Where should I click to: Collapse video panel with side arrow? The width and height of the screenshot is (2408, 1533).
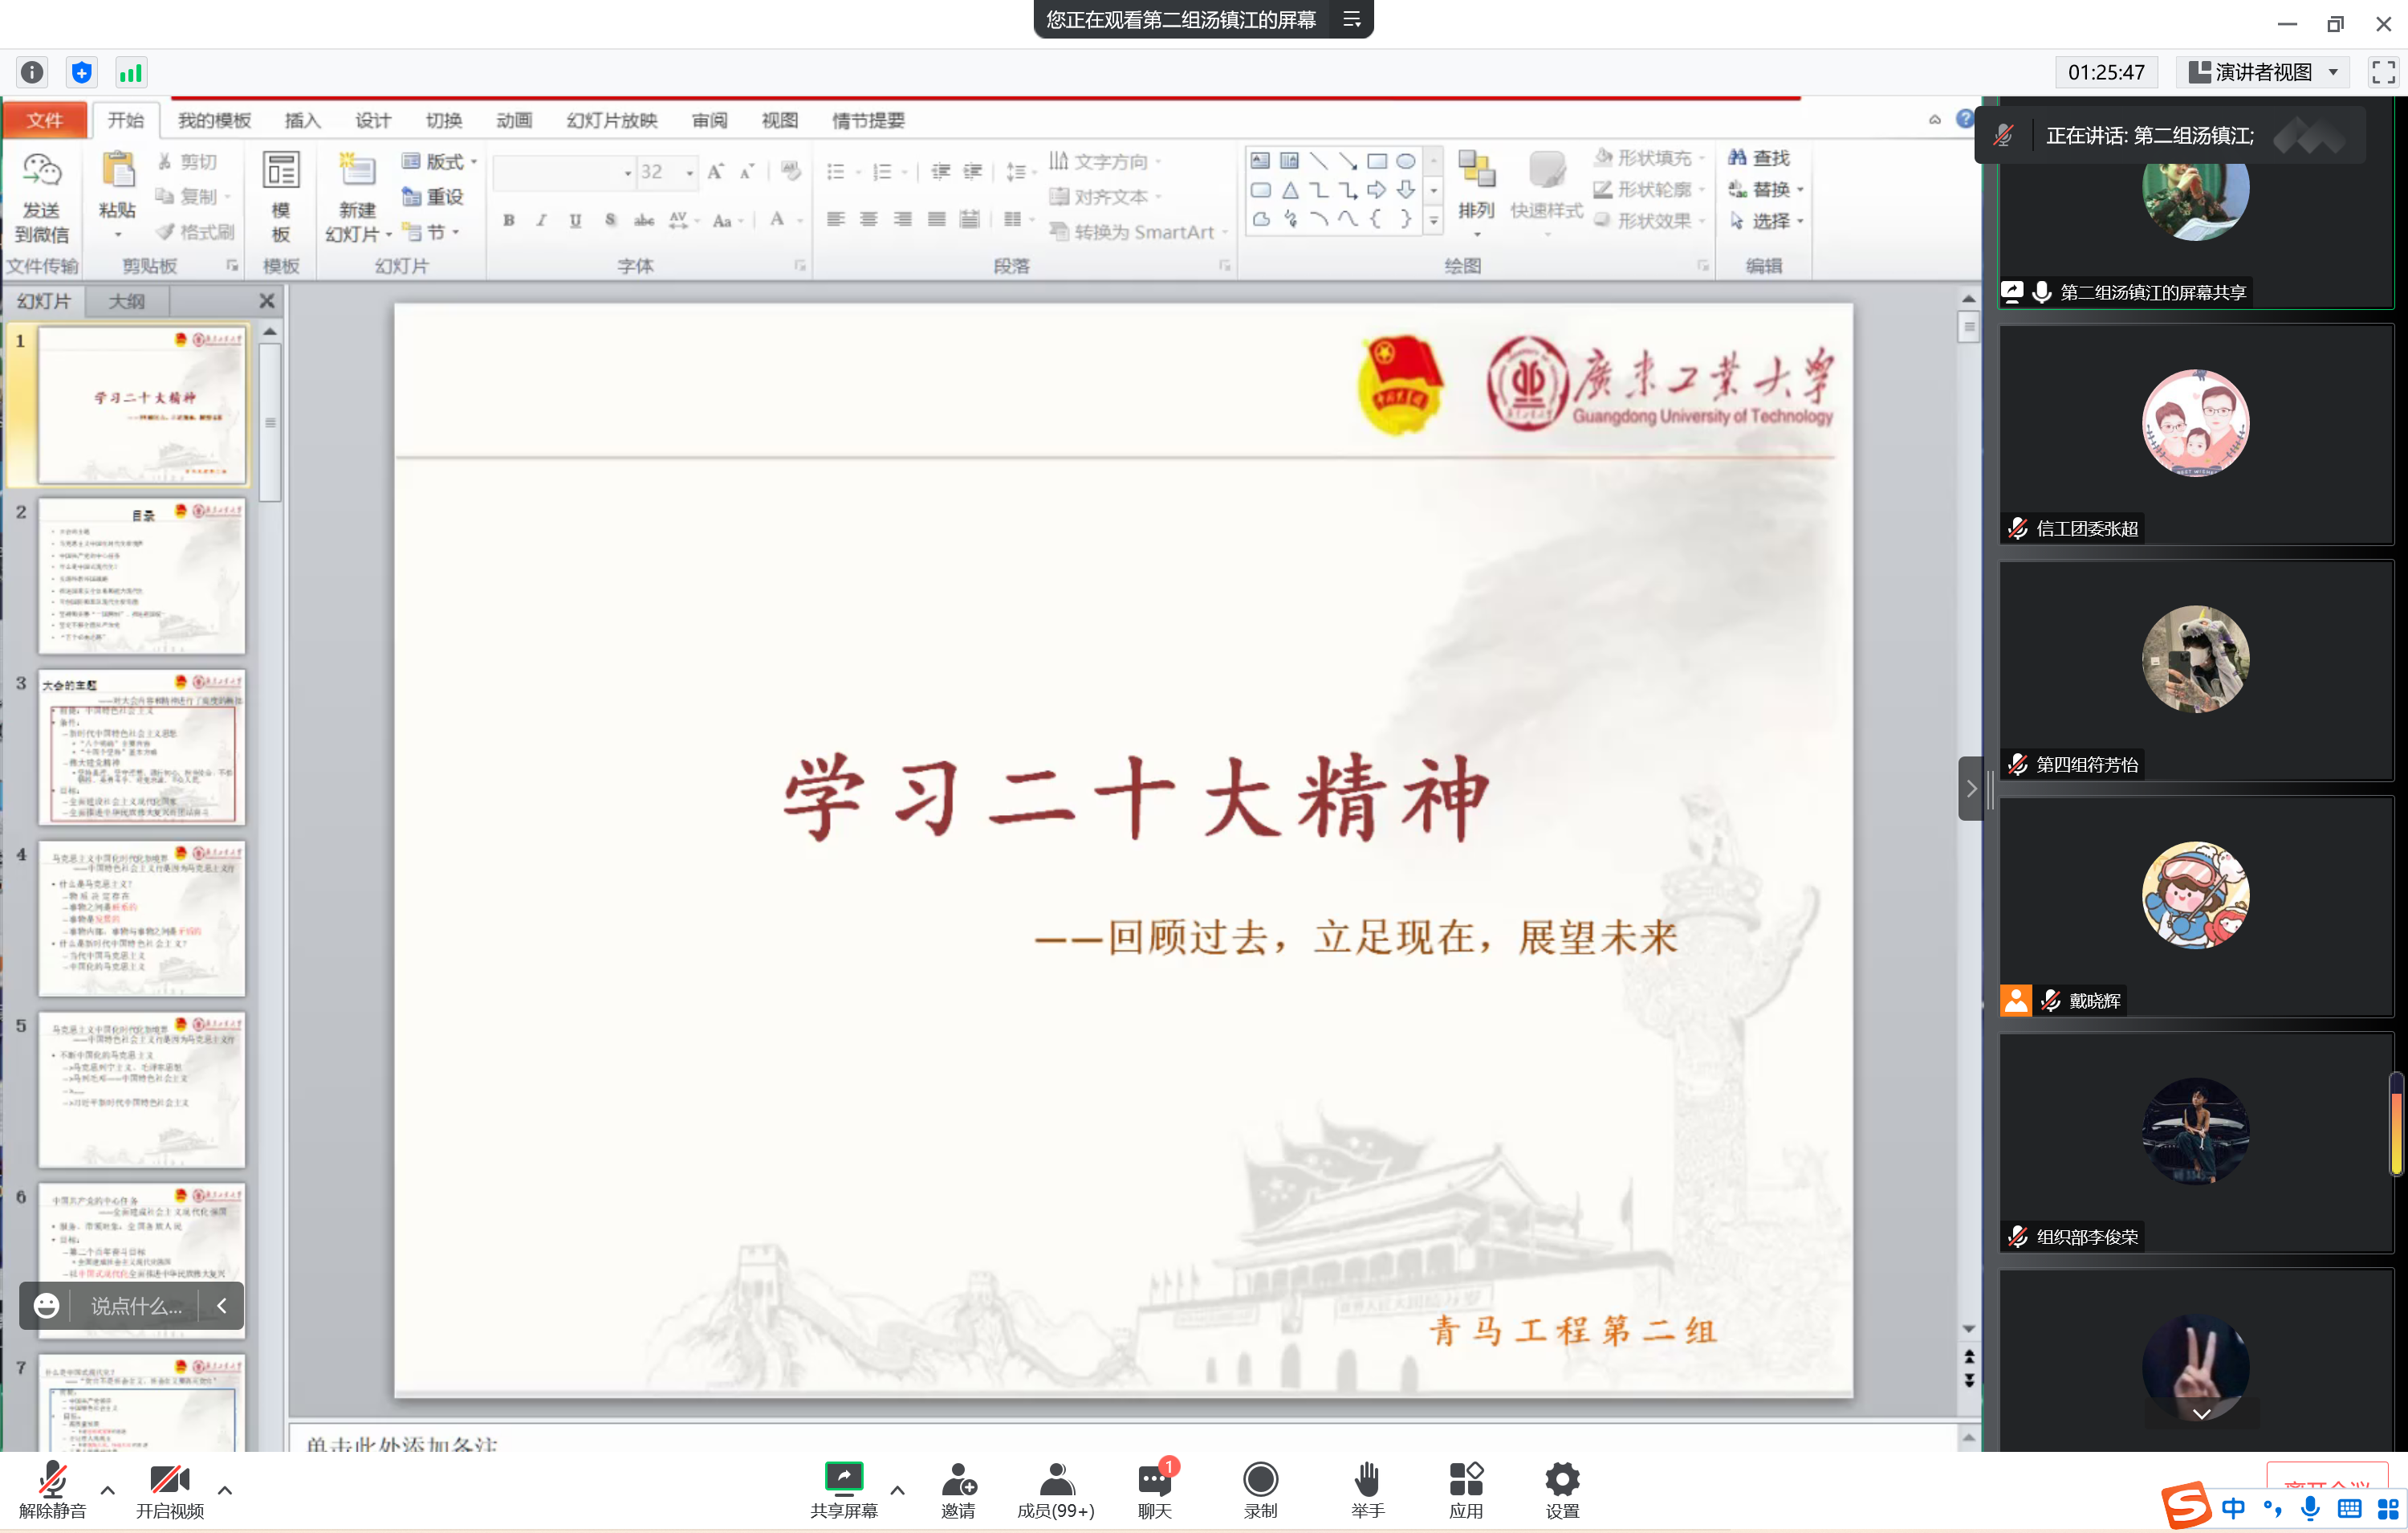point(1970,789)
